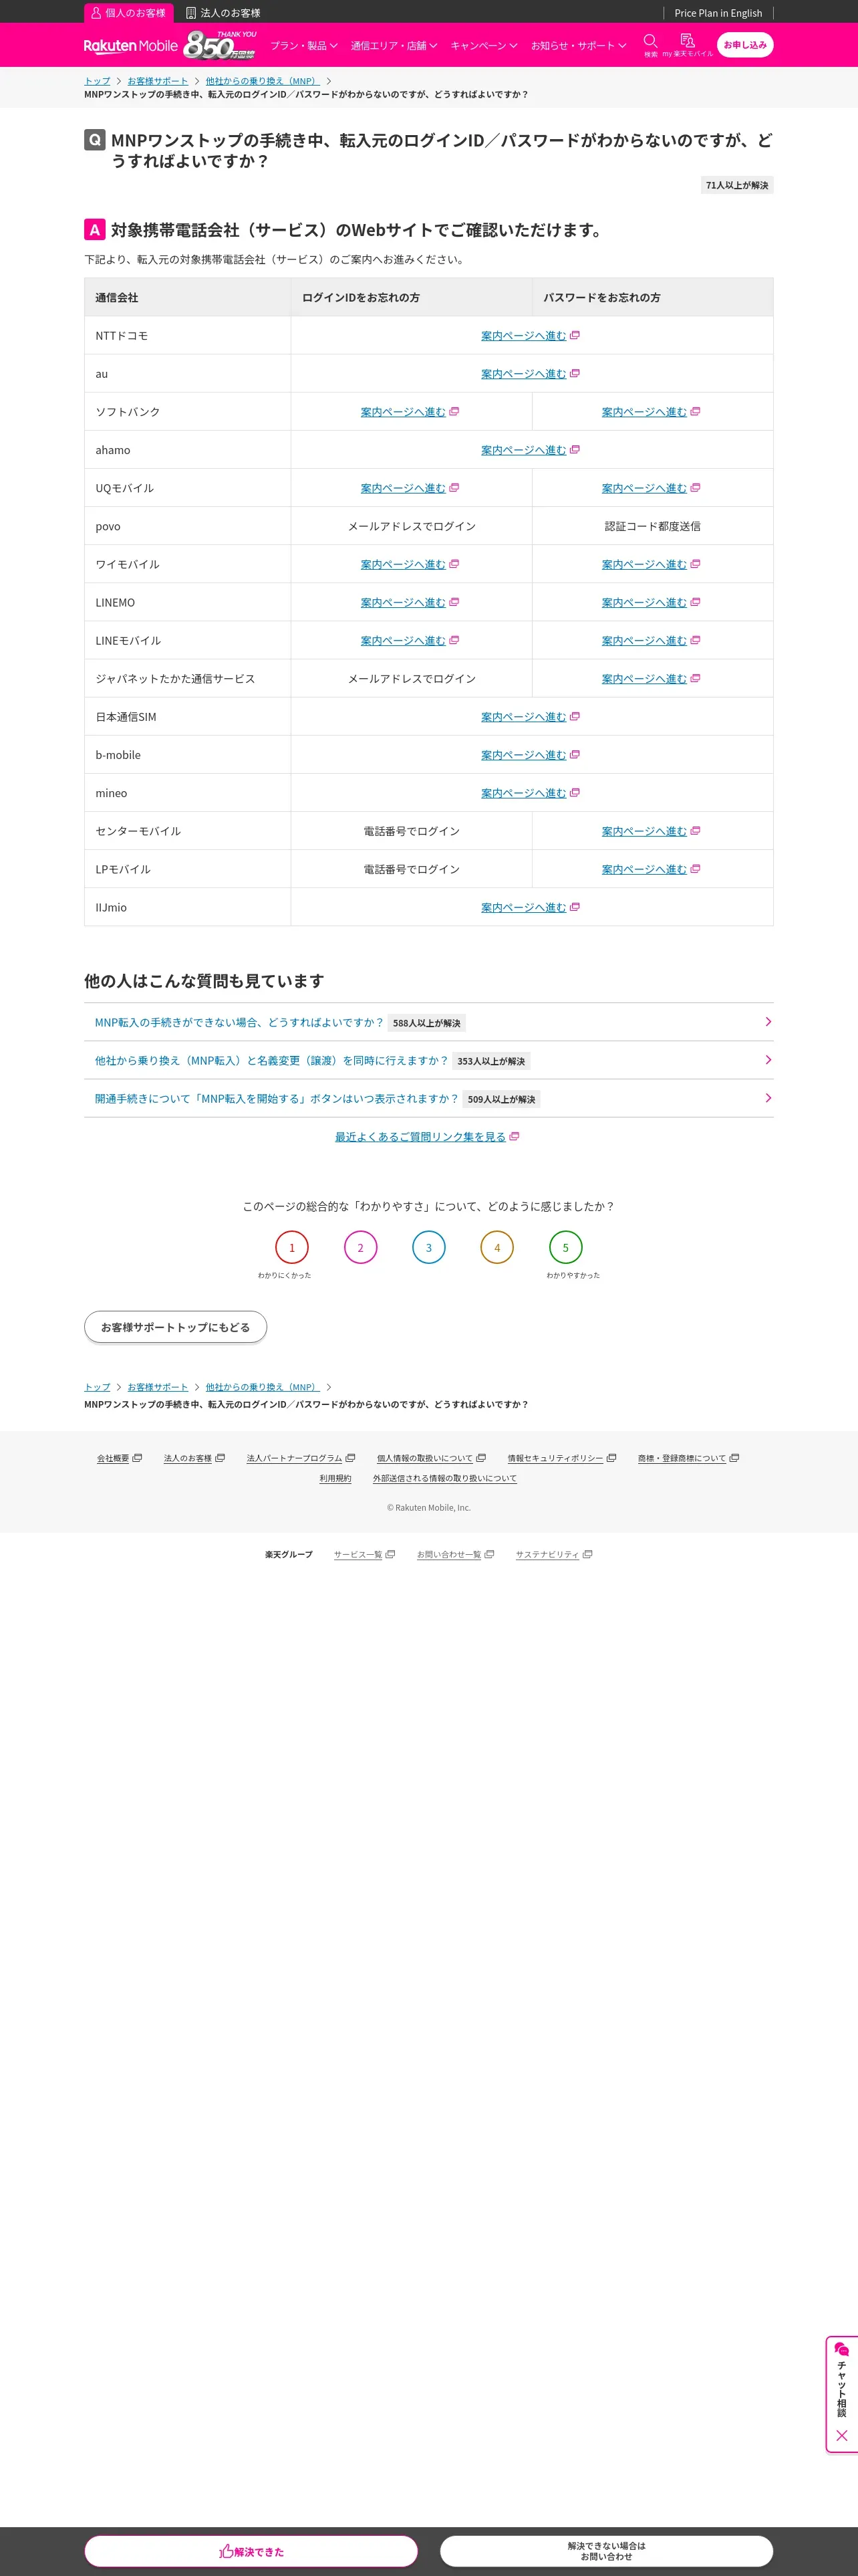Rate page 5 わかりやすかった

pyautogui.click(x=565, y=1247)
